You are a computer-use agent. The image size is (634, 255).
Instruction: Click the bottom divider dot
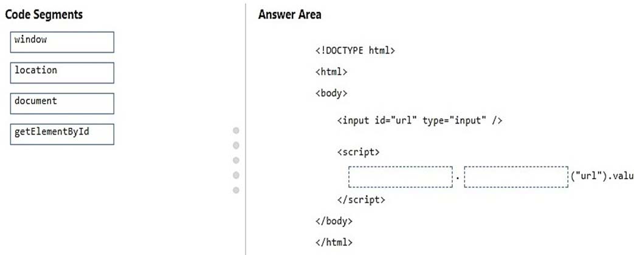236,190
